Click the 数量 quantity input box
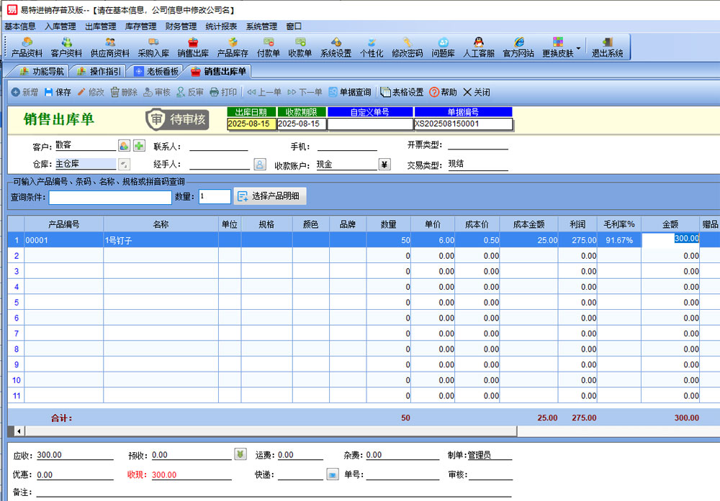Screen dimensions: 720x501 coord(215,197)
